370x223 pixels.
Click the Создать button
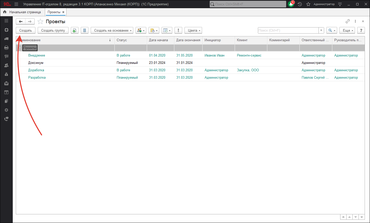click(25, 31)
